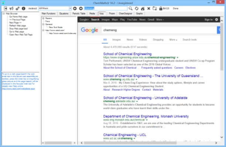Viewport: 226px width, 147px height.
Task: Select Go Home Web page tree item
Action: point(18,17)
